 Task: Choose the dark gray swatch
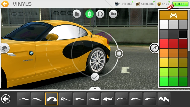(164, 34)
